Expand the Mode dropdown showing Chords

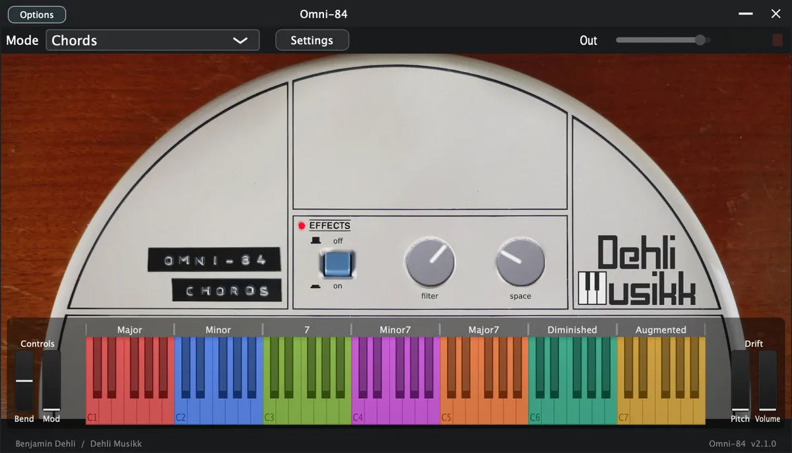pos(152,40)
